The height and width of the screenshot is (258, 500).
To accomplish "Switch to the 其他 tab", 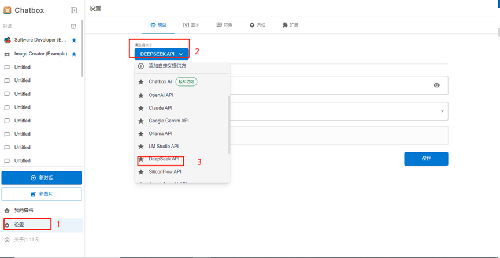I will (257, 25).
